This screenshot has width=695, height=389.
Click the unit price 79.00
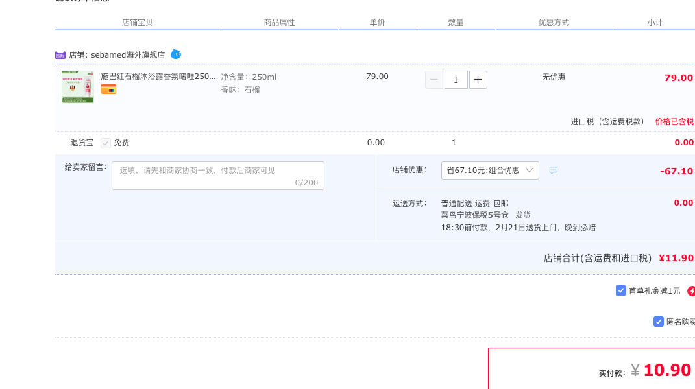tap(377, 77)
